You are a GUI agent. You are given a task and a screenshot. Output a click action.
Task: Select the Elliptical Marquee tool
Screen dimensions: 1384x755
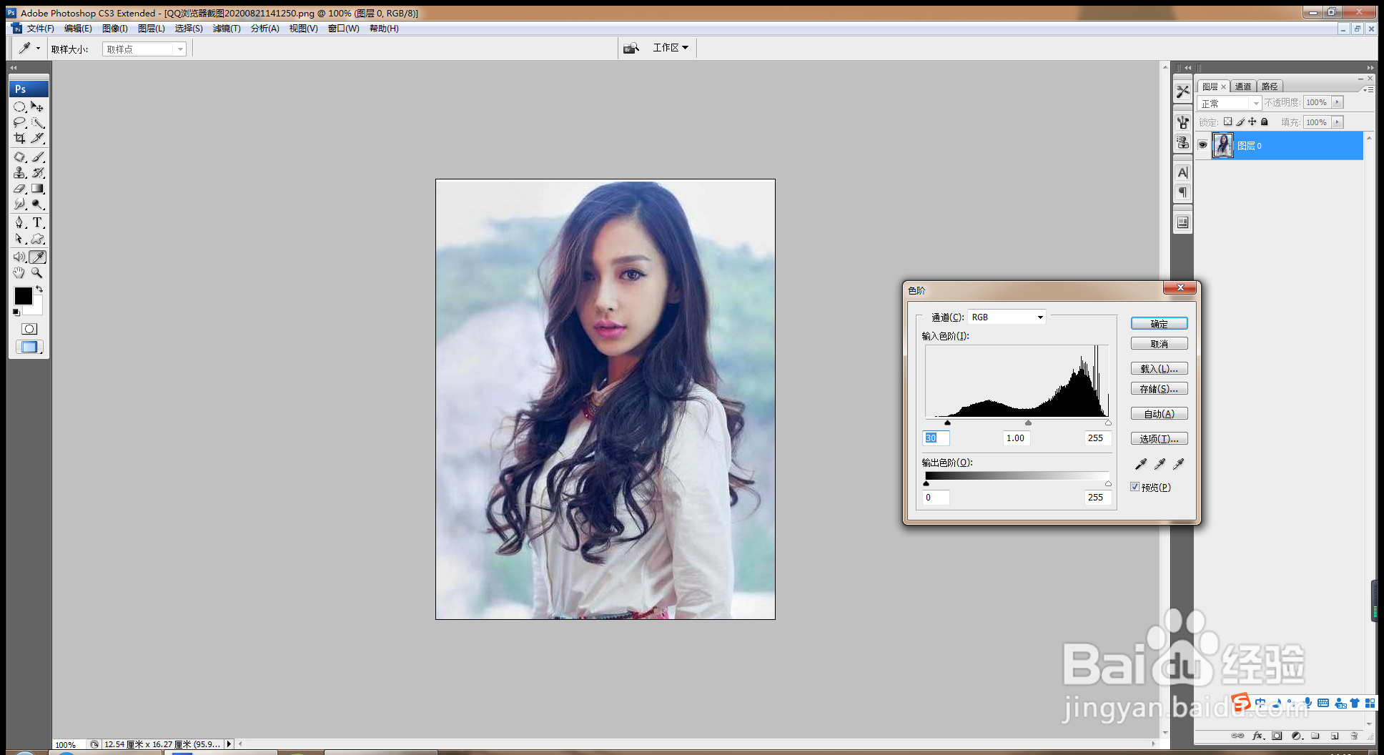click(x=19, y=107)
